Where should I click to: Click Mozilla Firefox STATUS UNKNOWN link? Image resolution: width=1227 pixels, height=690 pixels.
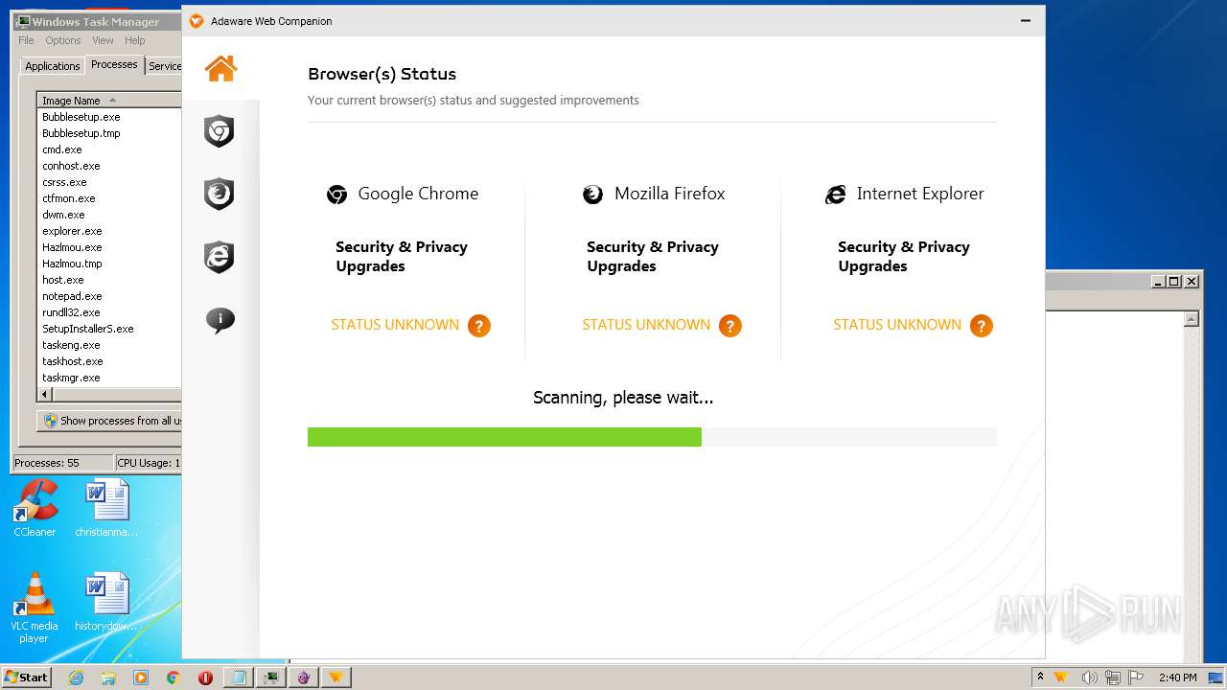point(646,325)
